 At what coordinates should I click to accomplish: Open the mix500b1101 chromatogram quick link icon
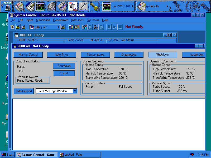(107, 6)
